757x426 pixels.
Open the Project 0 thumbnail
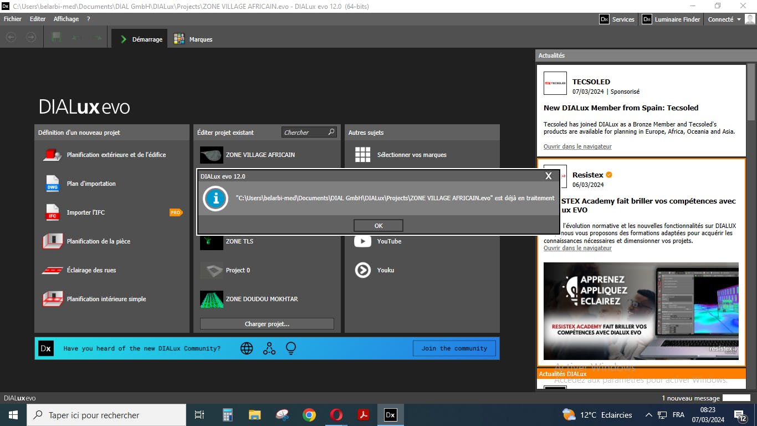[x=212, y=270]
